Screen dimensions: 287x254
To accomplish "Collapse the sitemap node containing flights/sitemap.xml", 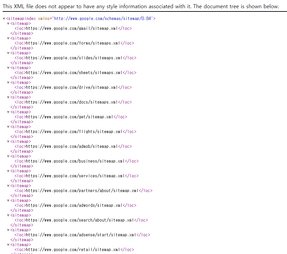I will tap(8, 127).
